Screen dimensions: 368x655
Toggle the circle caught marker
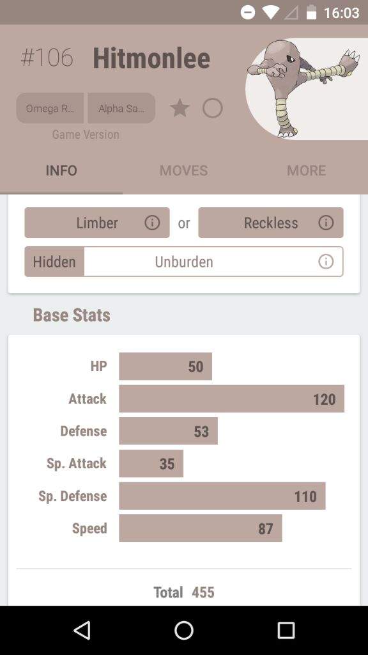click(212, 108)
